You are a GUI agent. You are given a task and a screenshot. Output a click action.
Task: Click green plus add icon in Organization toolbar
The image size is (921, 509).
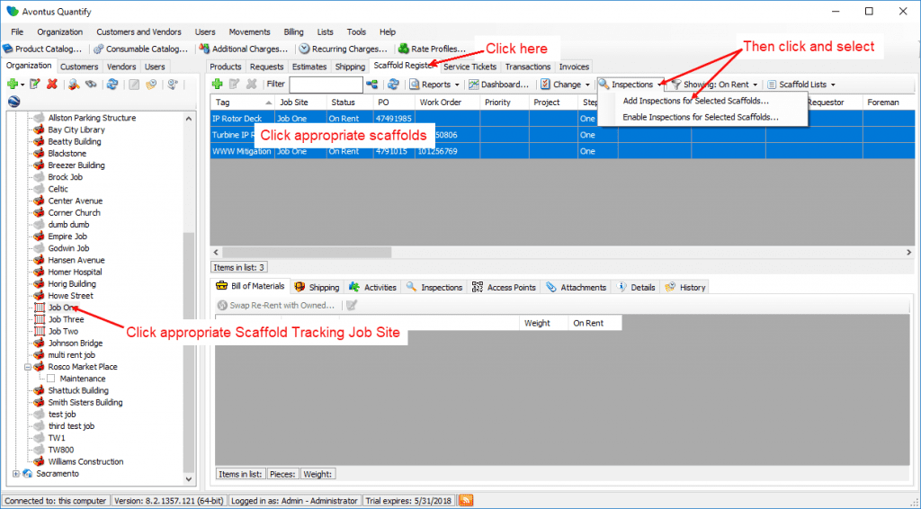tap(13, 85)
